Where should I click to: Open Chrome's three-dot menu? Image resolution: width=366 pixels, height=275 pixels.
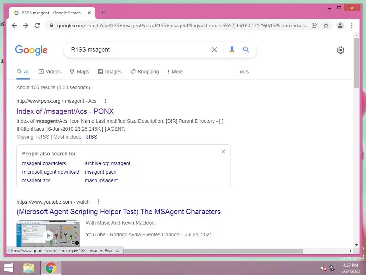tap(352, 25)
